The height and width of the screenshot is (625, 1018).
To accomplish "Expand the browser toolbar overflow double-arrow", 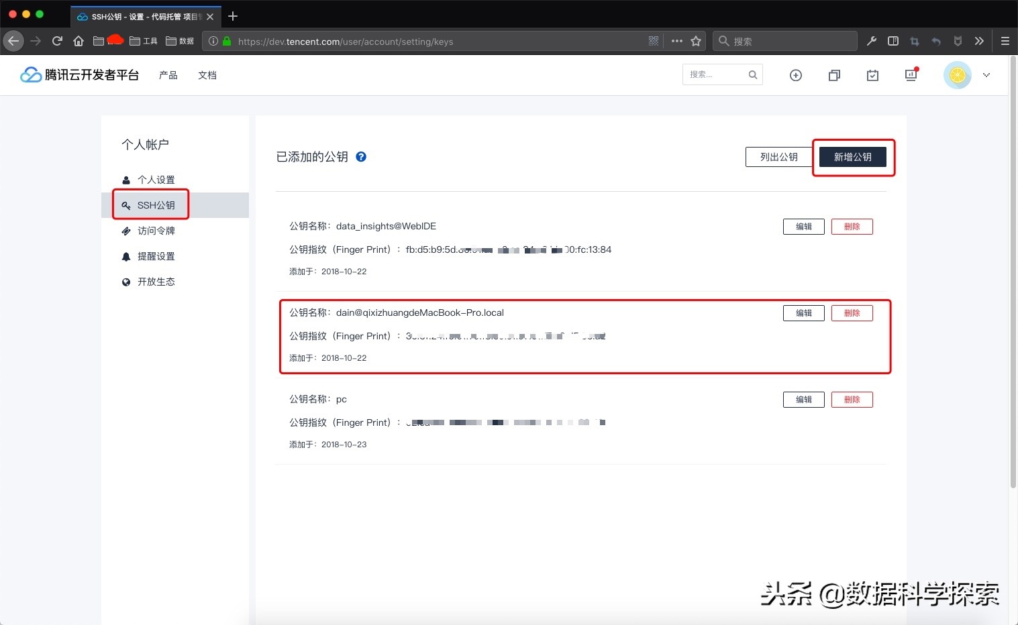I will coord(979,41).
